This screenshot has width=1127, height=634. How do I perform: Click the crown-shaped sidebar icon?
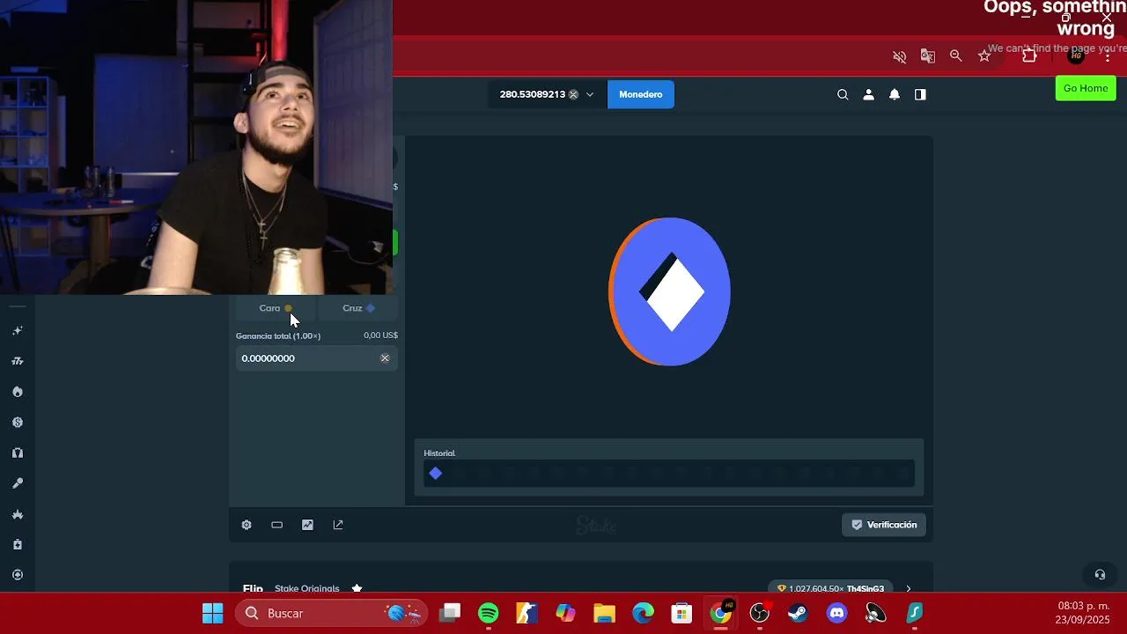click(x=18, y=514)
